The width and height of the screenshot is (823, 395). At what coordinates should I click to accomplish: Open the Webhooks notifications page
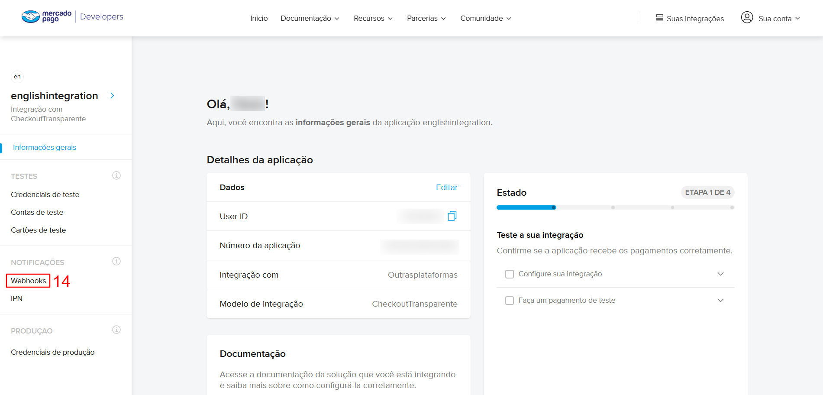(x=29, y=281)
